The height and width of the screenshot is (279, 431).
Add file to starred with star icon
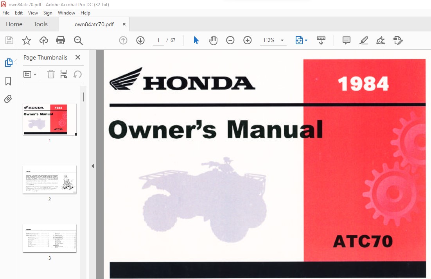26,40
